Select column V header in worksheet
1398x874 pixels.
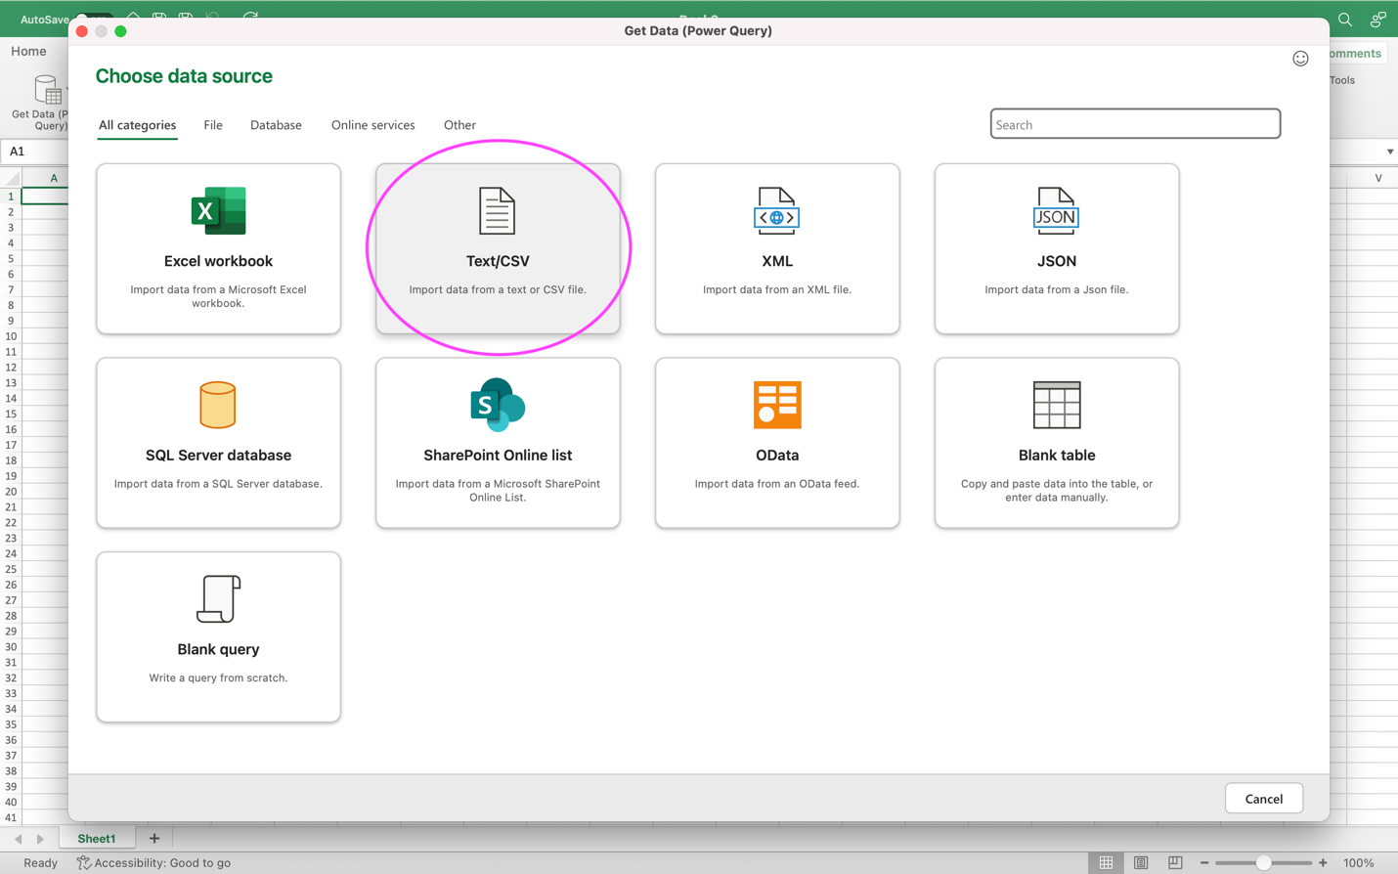click(x=1378, y=178)
